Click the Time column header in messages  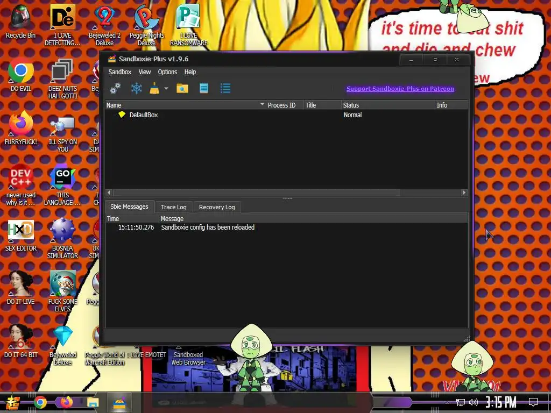coord(132,218)
